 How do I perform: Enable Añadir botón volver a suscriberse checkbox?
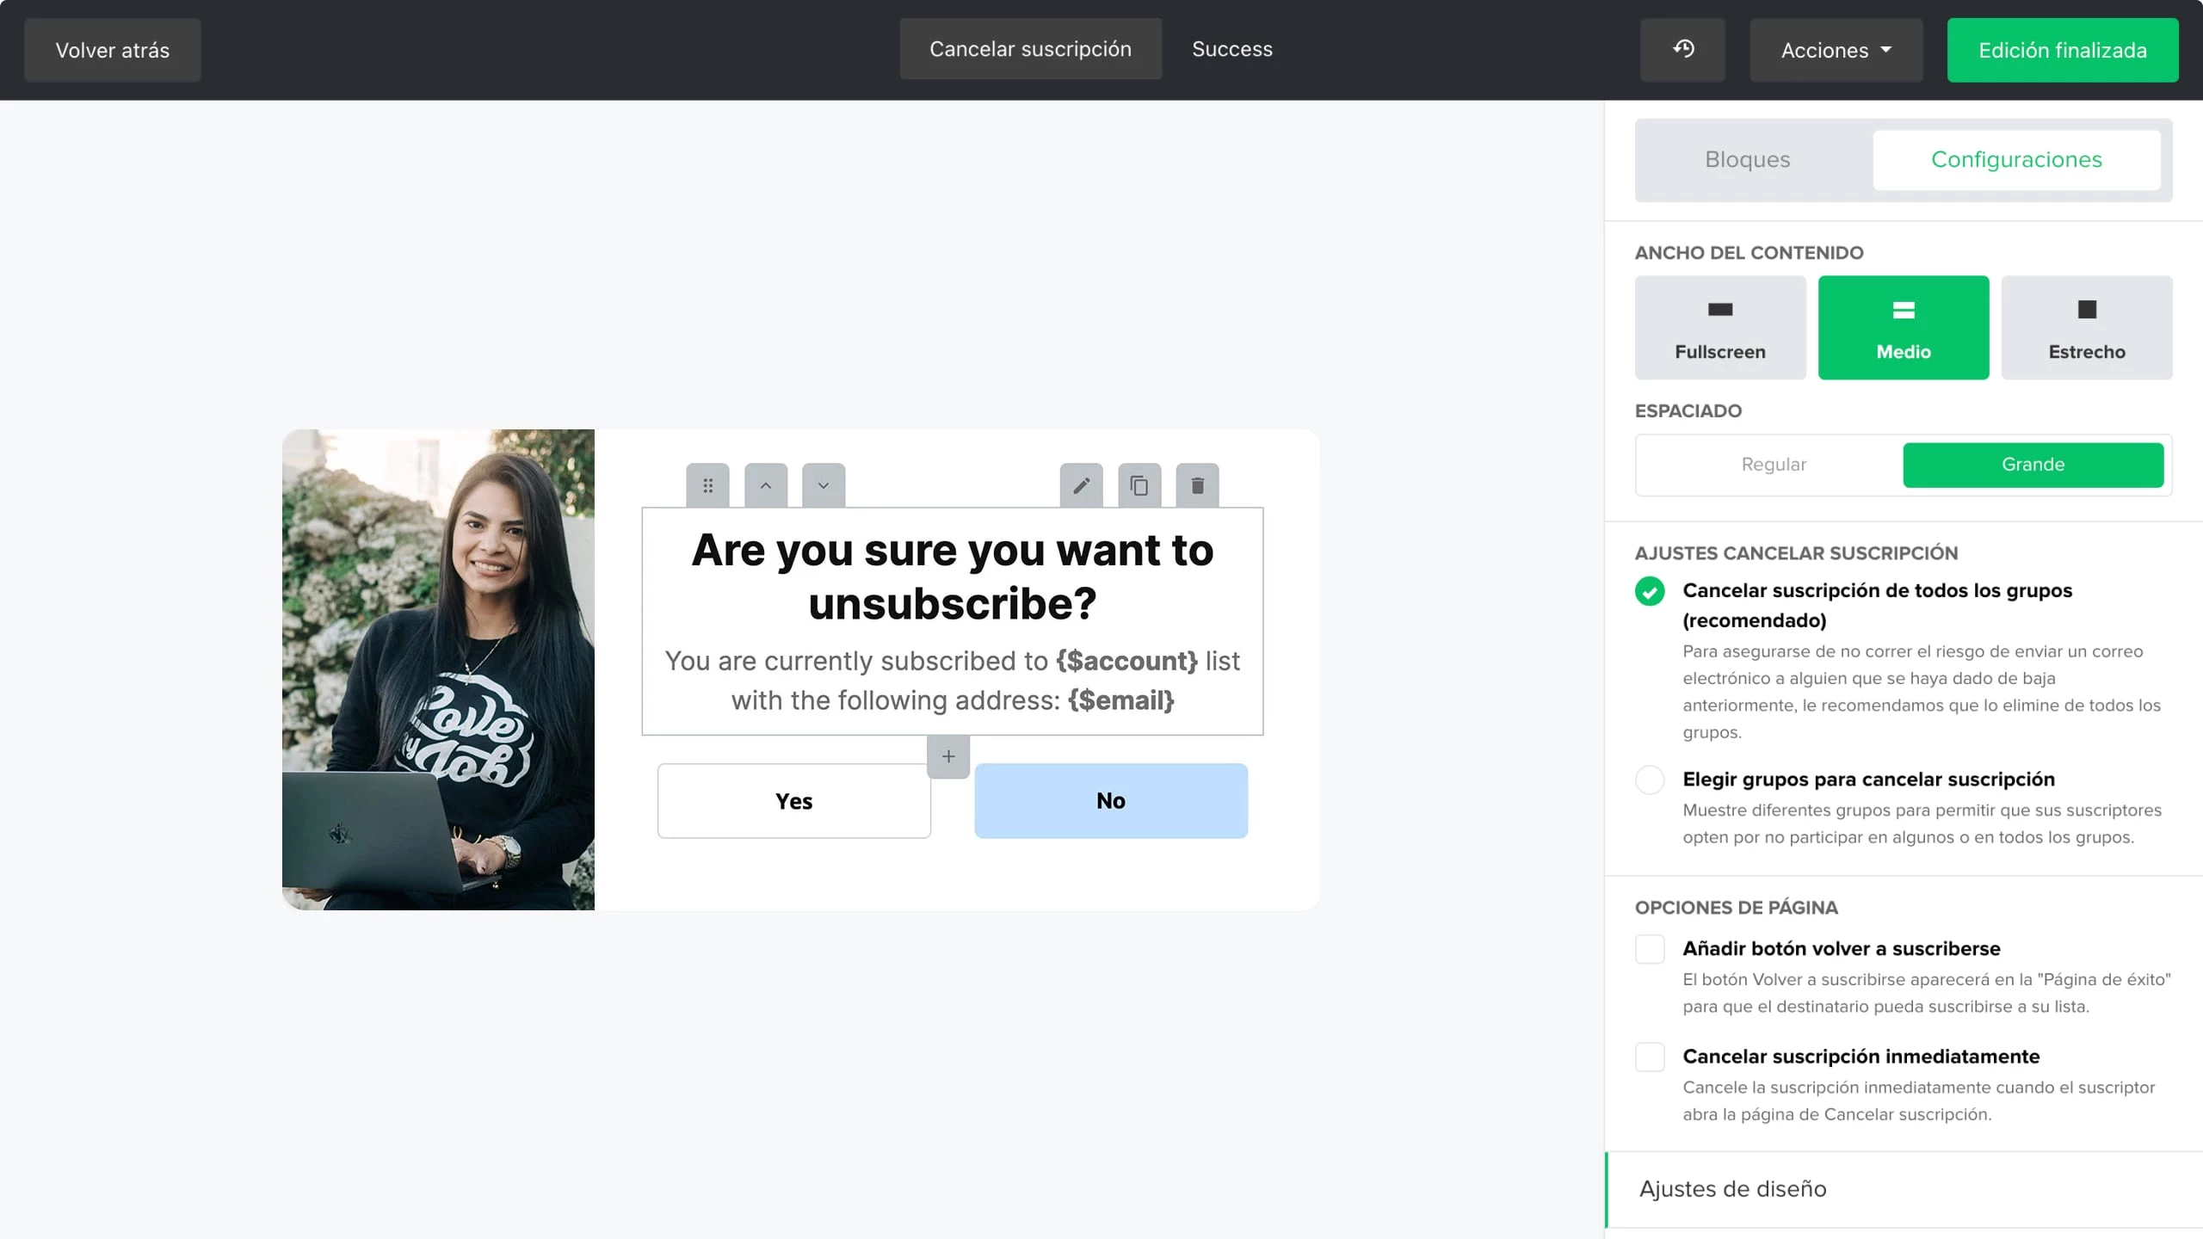click(x=1650, y=949)
